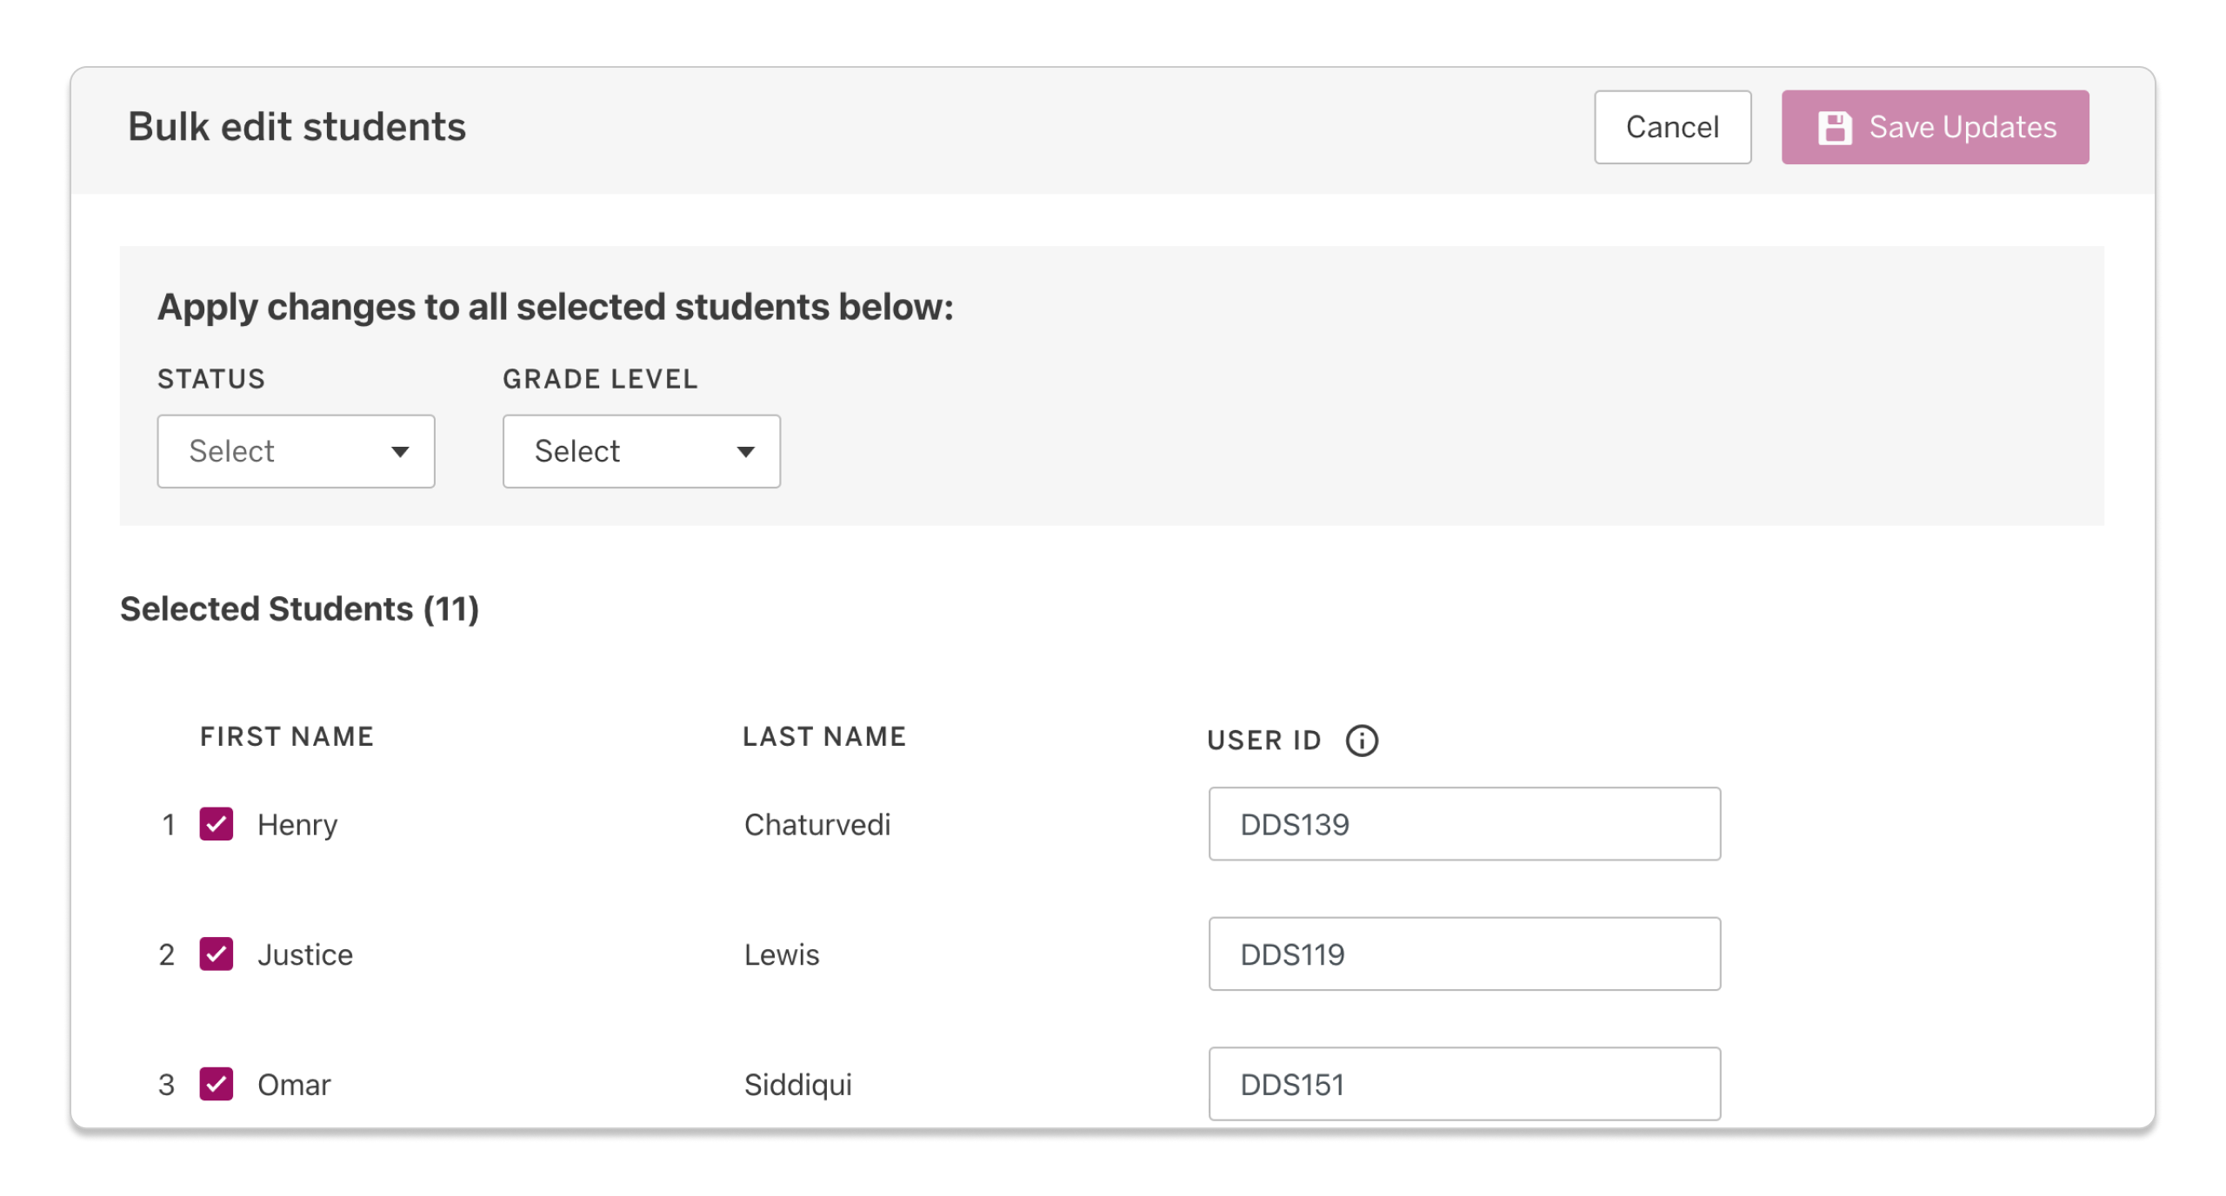Click the dropdown arrow on the STATUS select
The height and width of the screenshot is (1196, 2226).
point(401,451)
